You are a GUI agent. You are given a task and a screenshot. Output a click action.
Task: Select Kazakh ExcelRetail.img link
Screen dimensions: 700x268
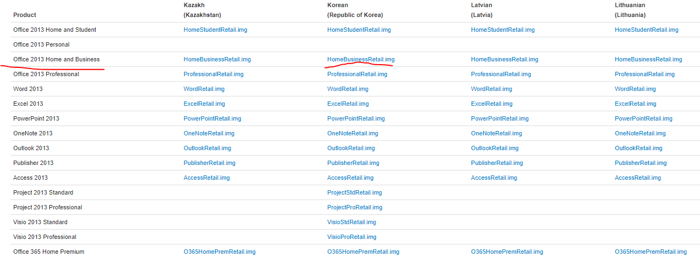pyautogui.click(x=204, y=104)
